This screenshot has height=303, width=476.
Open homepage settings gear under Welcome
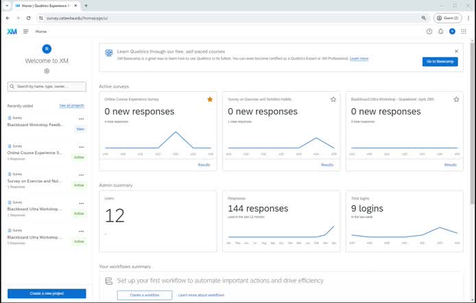(x=47, y=71)
